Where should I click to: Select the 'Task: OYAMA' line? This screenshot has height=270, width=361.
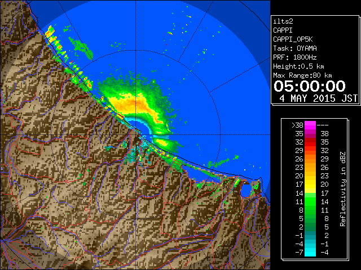(295, 48)
